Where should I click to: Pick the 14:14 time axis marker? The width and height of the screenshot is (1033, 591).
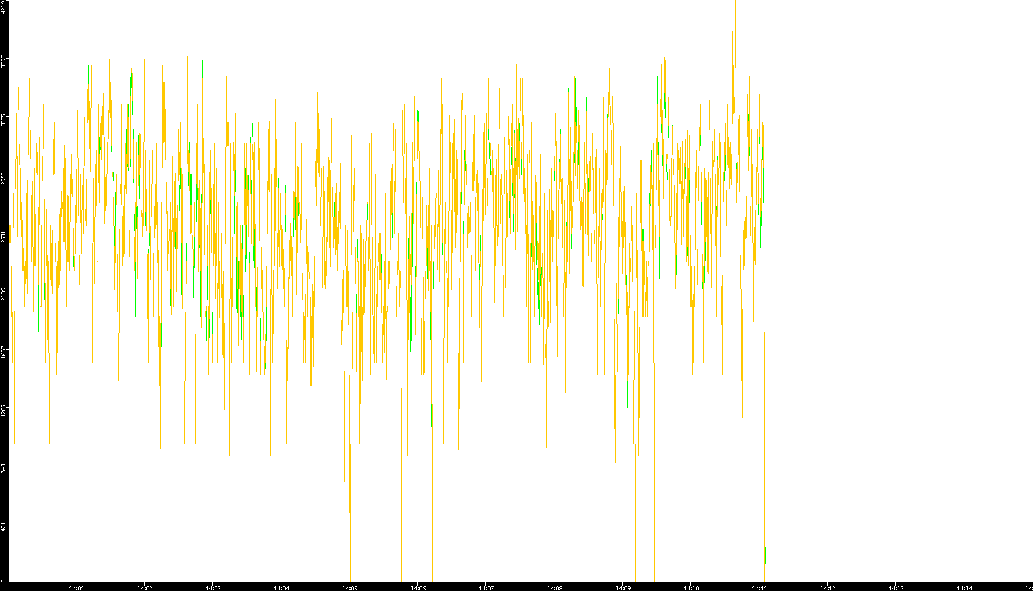coord(964,588)
